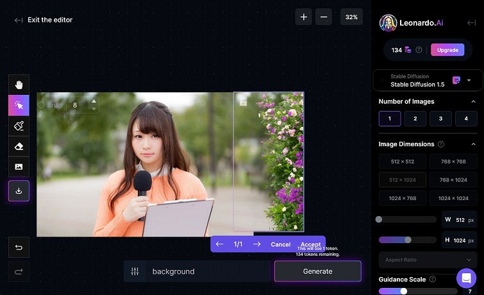Click the Guidance Scale slider handle
The image size is (484, 295).
coord(403,291)
